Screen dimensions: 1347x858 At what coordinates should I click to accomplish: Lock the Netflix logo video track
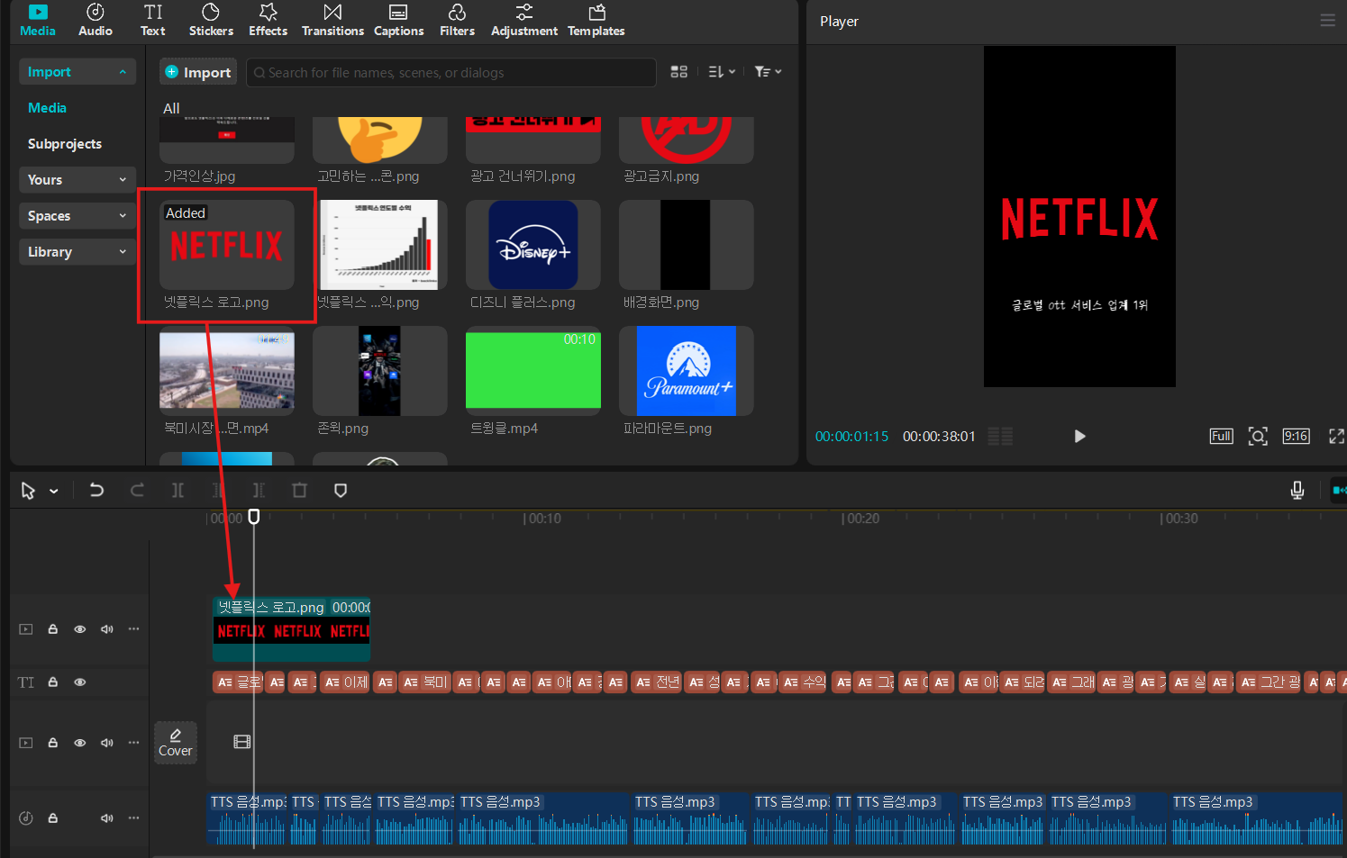coord(53,629)
